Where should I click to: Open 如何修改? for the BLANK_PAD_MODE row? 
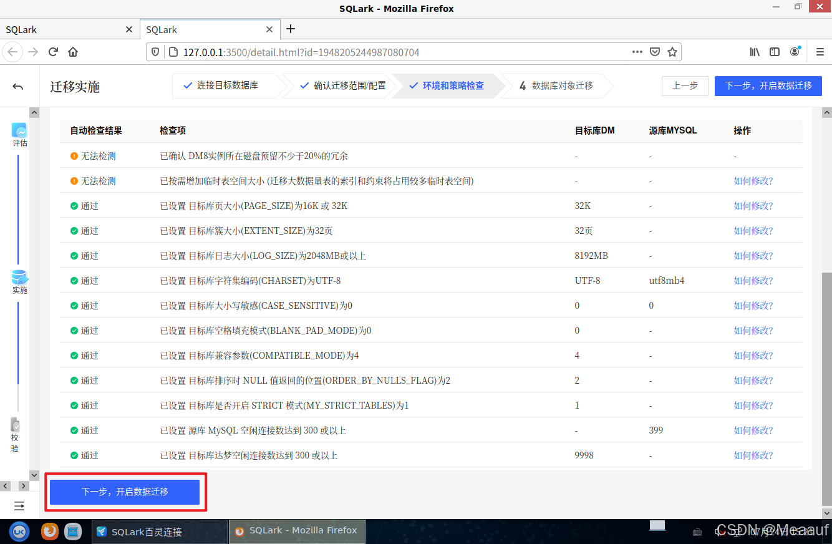pos(753,331)
